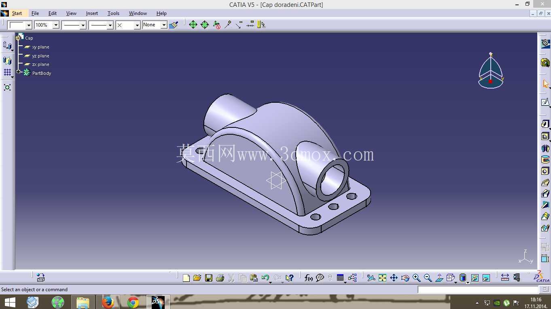
Task: Open the None layer dropdown
Action: click(164, 25)
